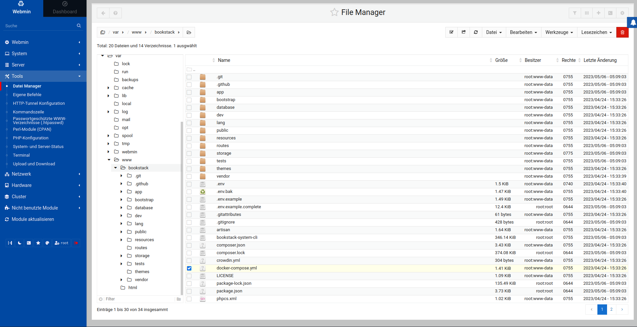
Task: Tick the storage folder checkbox
Action: tap(189, 153)
